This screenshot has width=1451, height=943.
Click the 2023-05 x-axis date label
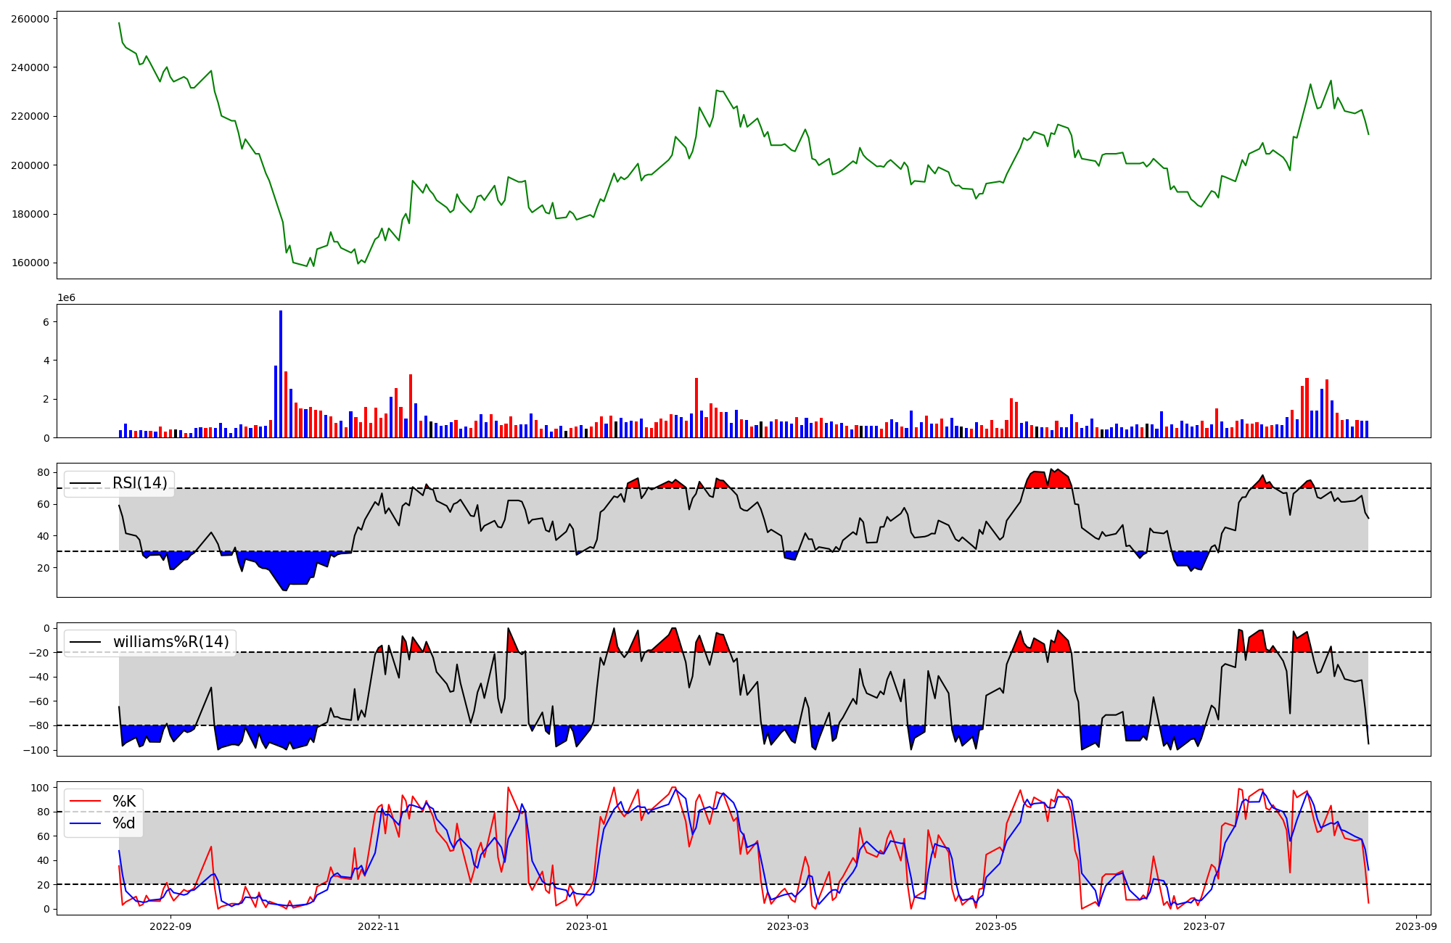996,926
